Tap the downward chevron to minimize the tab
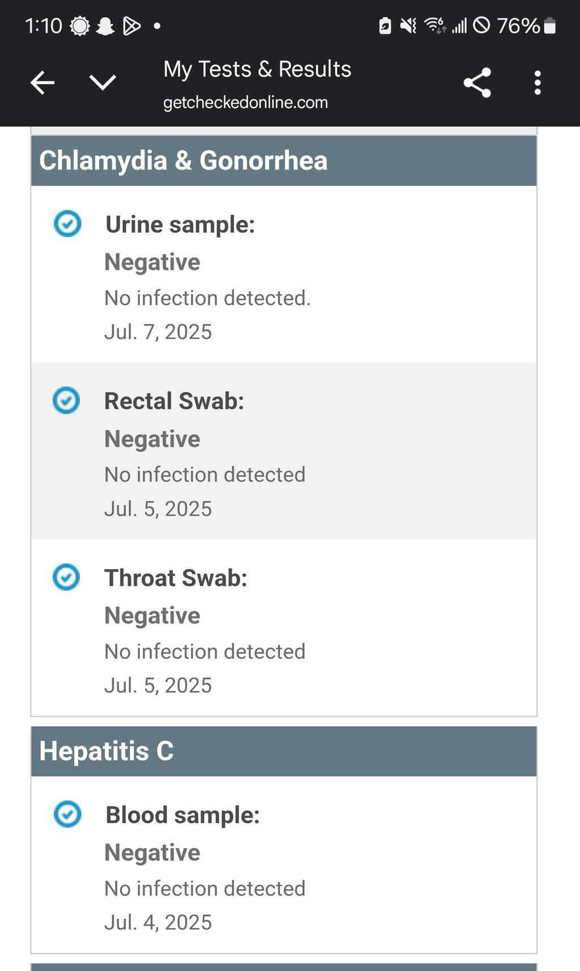 (x=103, y=83)
